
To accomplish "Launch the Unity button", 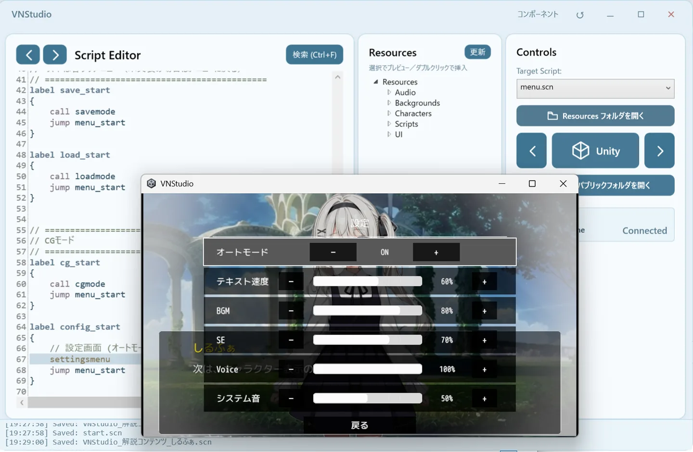I will pyautogui.click(x=595, y=151).
